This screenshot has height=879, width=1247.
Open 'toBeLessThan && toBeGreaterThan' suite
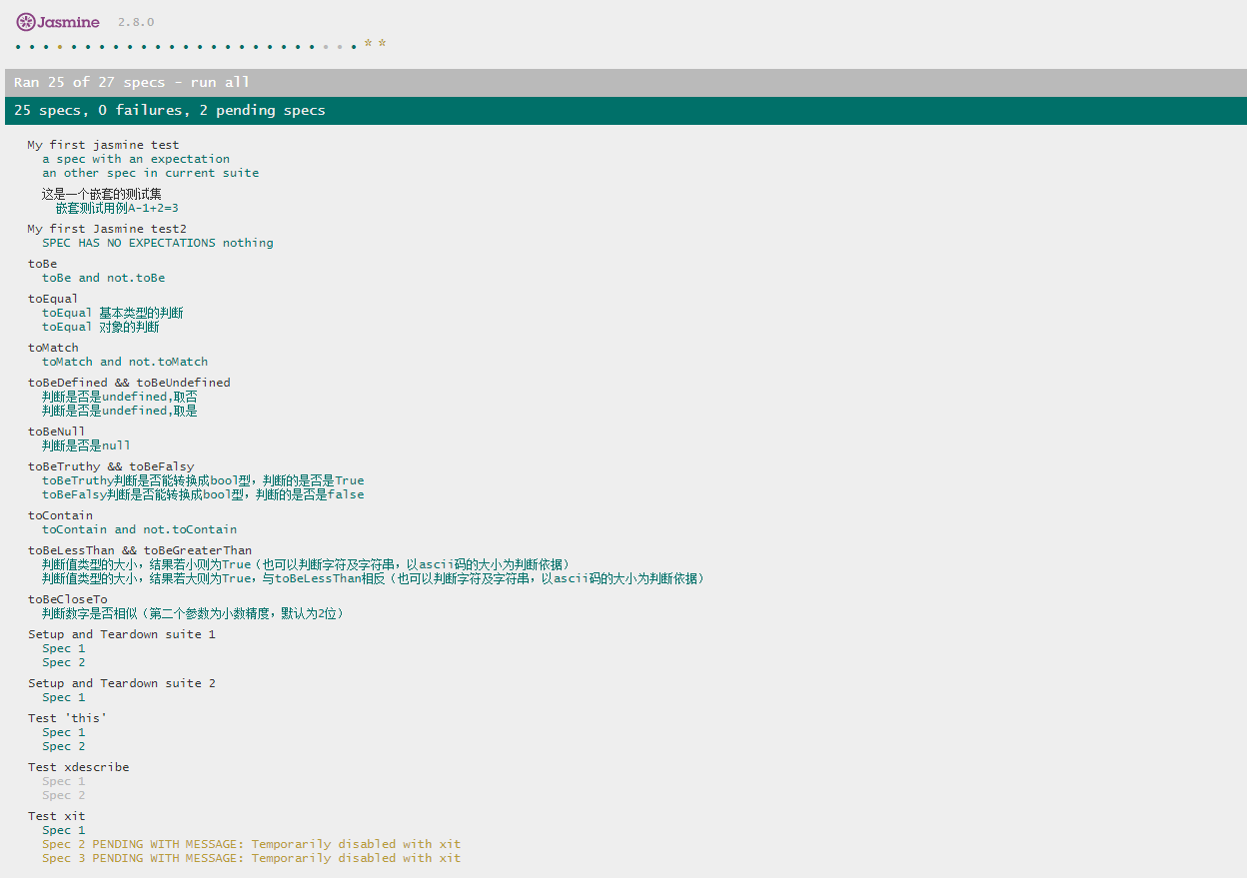coord(140,550)
